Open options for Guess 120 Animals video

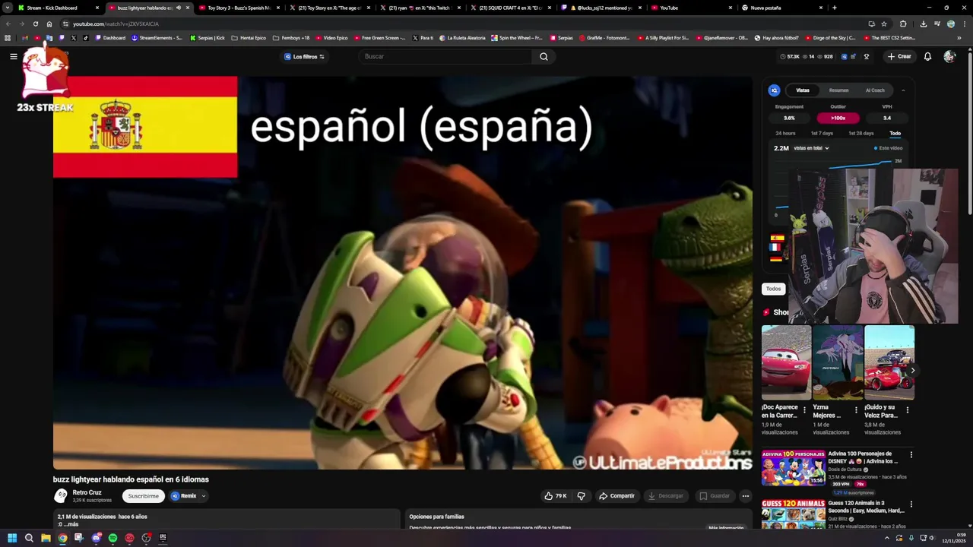[x=911, y=504]
